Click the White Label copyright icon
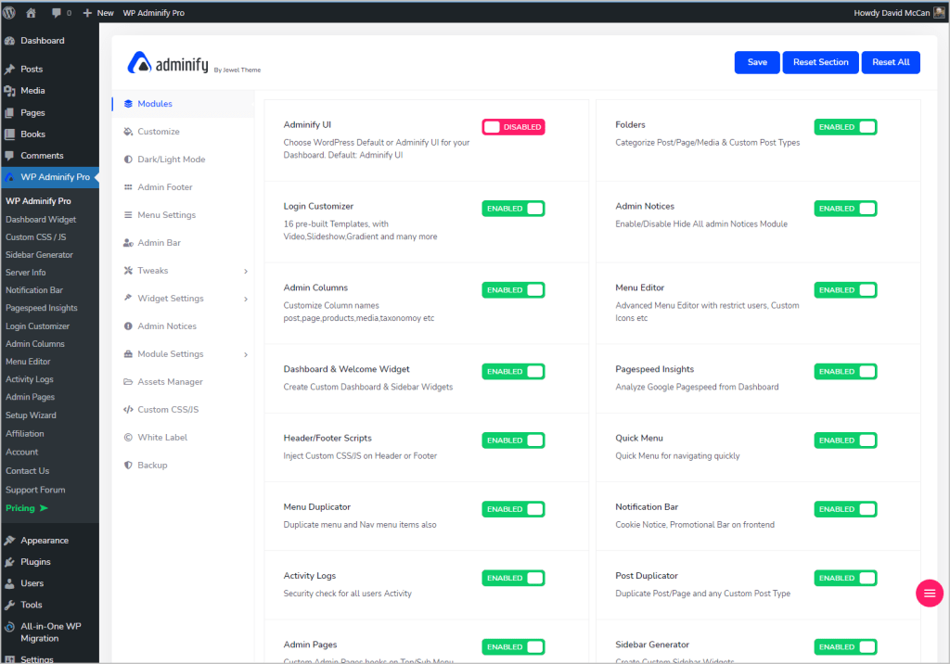Screen dimensions: 950x664 coord(128,438)
